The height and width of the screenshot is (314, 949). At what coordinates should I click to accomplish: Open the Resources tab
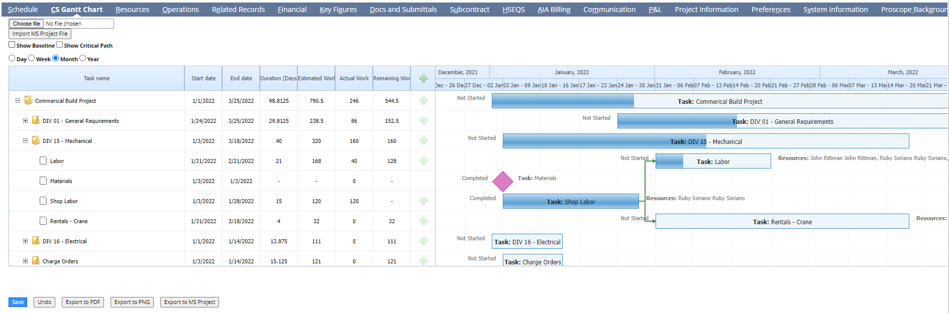133,10
